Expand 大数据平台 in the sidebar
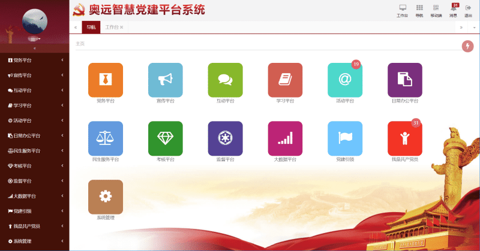The width and height of the screenshot is (480, 251). (35, 196)
